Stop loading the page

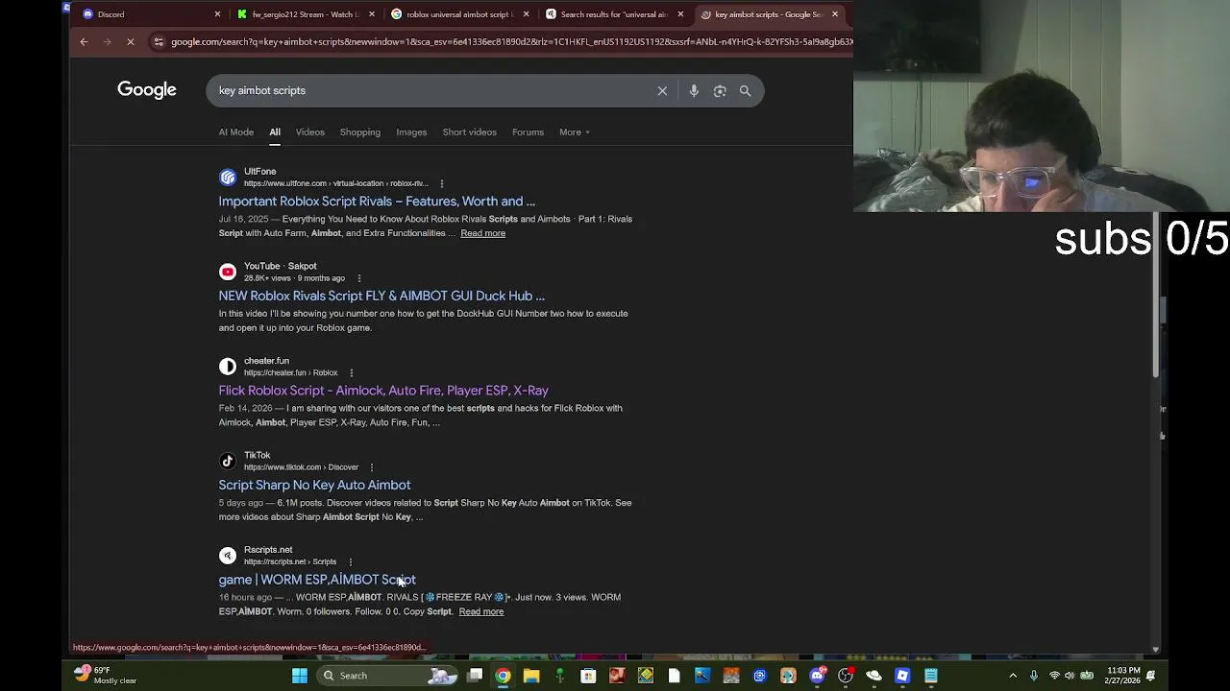131,42
